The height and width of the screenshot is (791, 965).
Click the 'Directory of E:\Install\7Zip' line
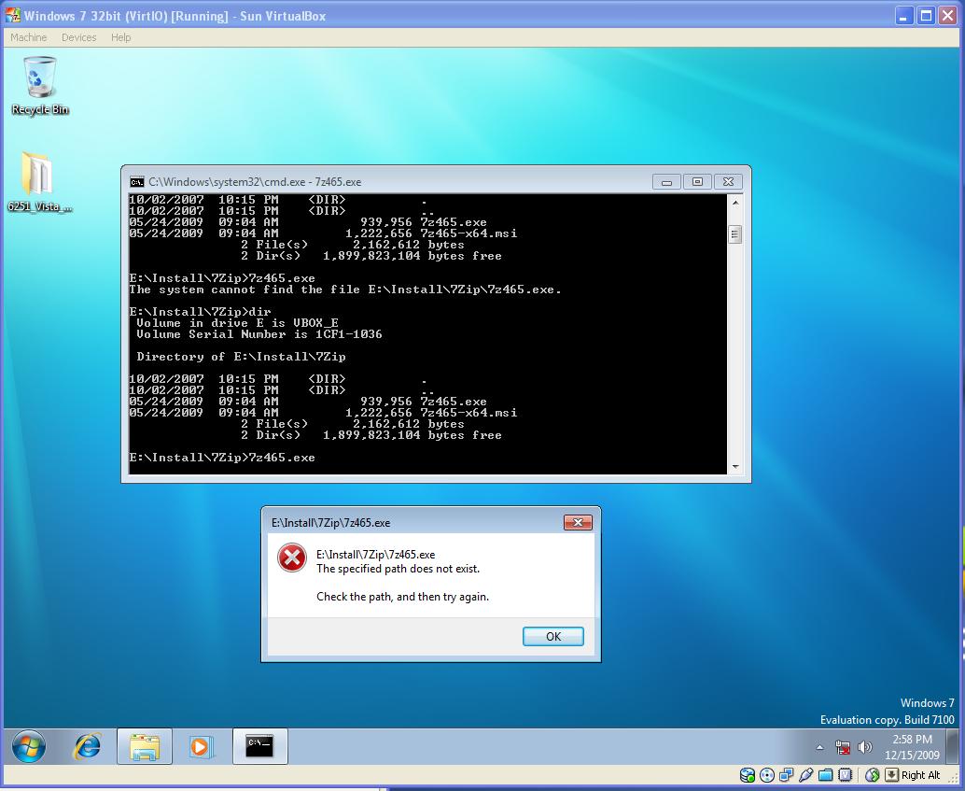241,357
